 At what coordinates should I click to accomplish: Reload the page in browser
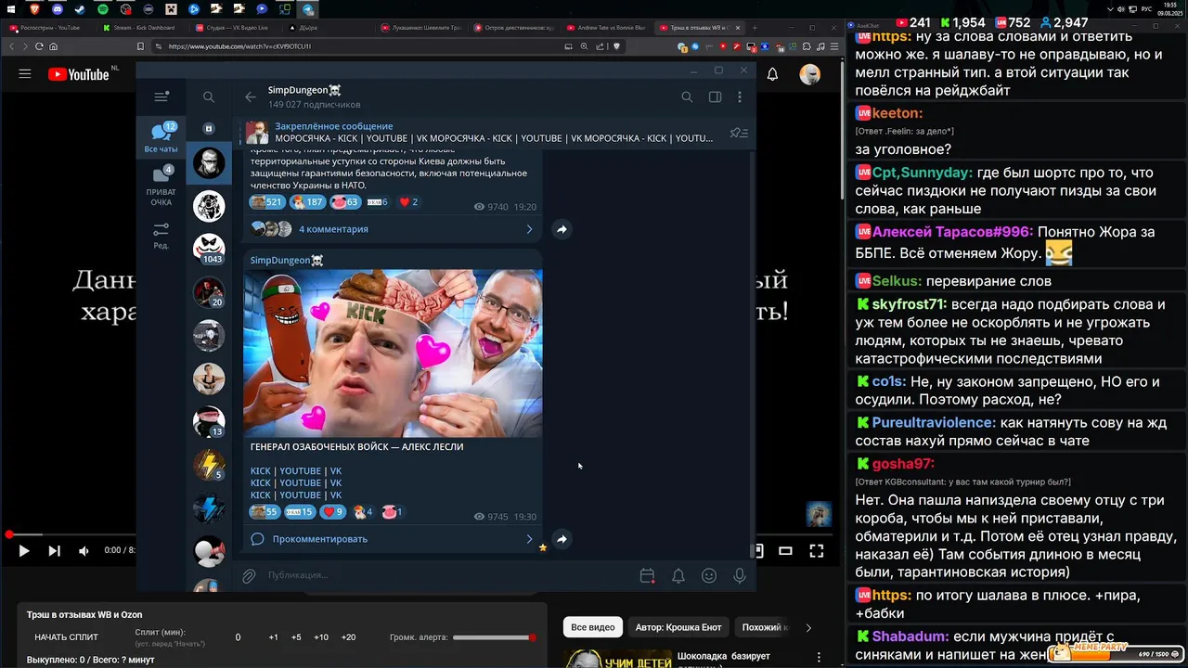(38, 45)
